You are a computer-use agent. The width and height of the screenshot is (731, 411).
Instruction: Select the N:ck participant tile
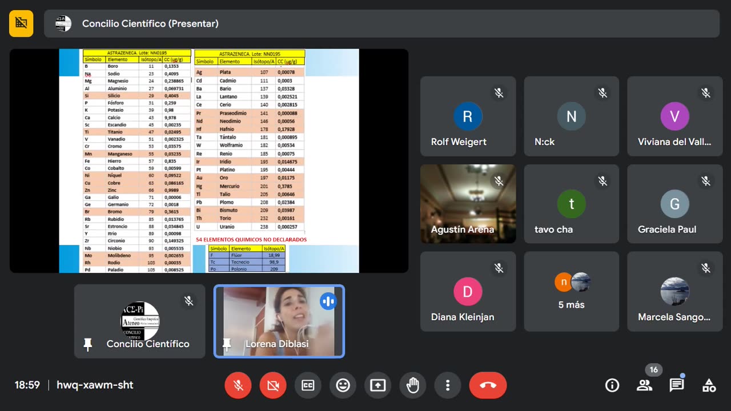click(x=571, y=116)
